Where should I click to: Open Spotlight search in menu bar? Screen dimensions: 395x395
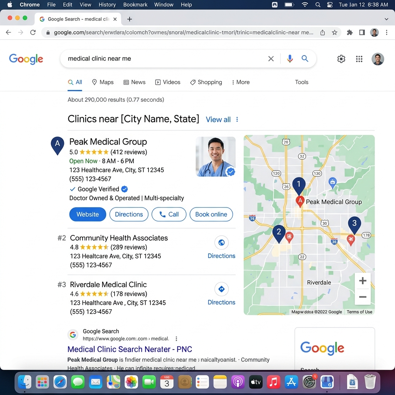tap(318, 5)
